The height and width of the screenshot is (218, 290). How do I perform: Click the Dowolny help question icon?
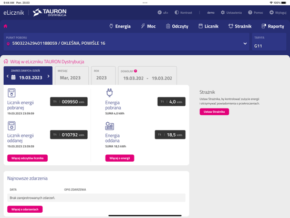coord(136,71)
